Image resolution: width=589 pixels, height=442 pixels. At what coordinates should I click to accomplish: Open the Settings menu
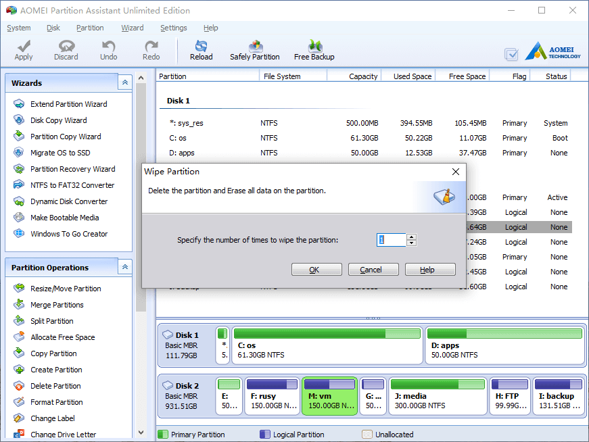(x=174, y=28)
